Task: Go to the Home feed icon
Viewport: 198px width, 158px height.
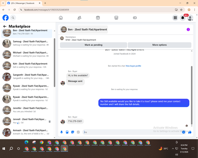Action: pyautogui.click(x=61, y=18)
